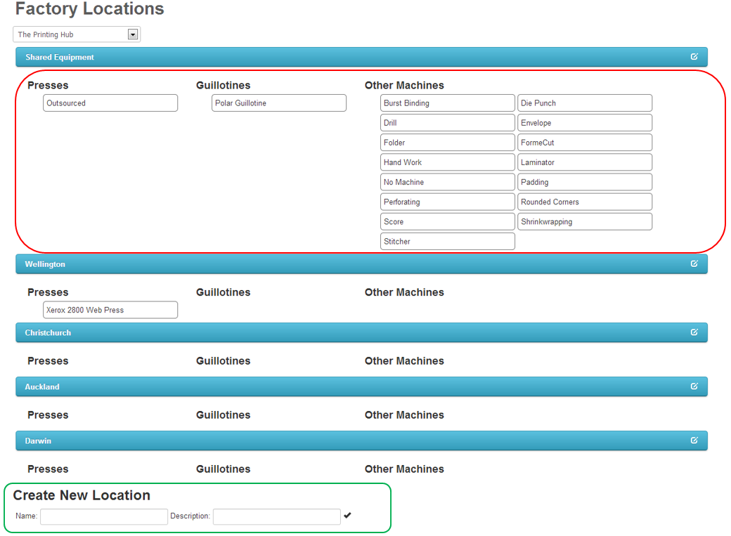Select the Rounded Corners machine

tap(585, 202)
